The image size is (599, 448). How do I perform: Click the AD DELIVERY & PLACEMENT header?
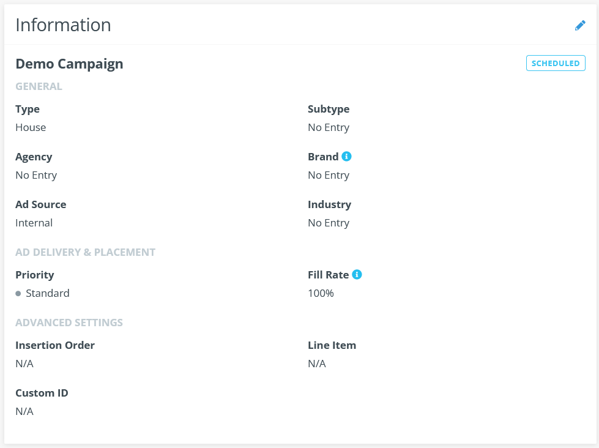pos(85,252)
